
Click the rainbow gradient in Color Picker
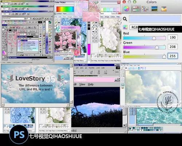pos(65,9)
